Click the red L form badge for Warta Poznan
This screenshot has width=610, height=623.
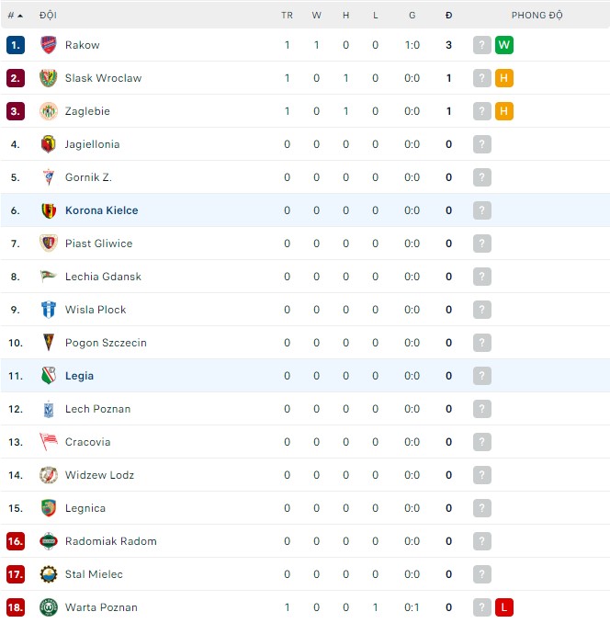pyautogui.click(x=503, y=607)
